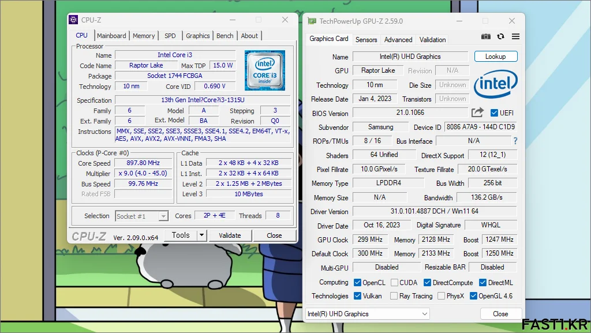Switch to the SPD tab
The width and height of the screenshot is (591, 333).
click(x=170, y=36)
